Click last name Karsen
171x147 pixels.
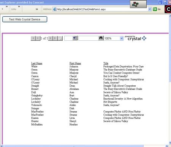pyautogui.click(x=35, y=118)
